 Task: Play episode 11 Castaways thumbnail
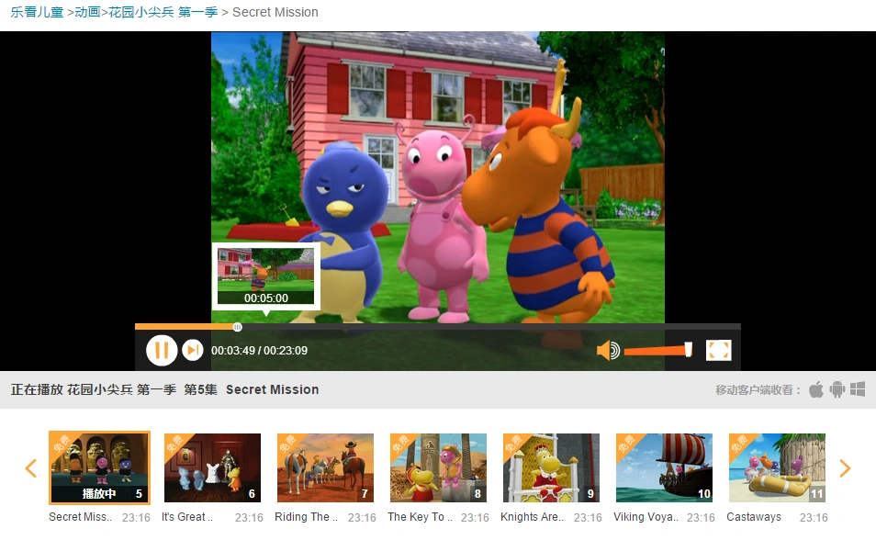777,467
